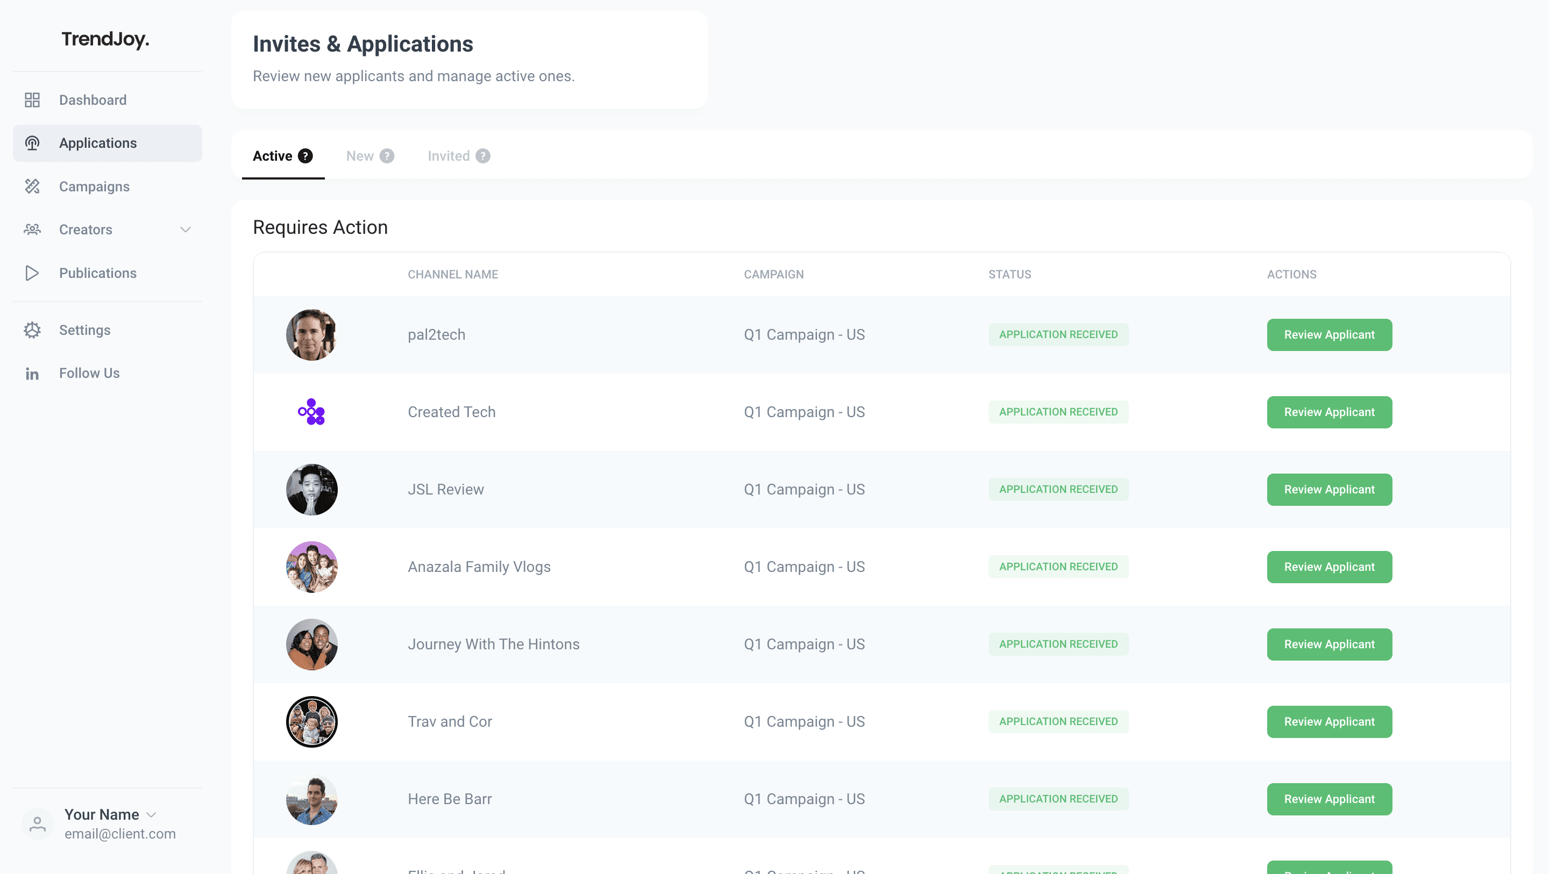Screen dimensions: 1549x874
Task: Go to Dashboard in the sidebar
Action: pos(107,100)
